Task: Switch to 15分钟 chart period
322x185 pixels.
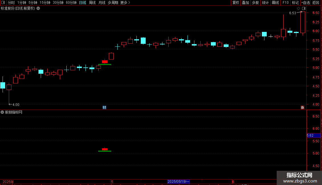Action: coord(45,3)
